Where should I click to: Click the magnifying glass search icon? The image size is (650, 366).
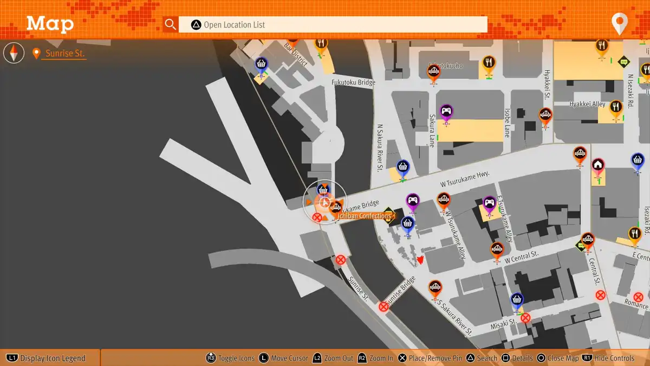pos(171,24)
